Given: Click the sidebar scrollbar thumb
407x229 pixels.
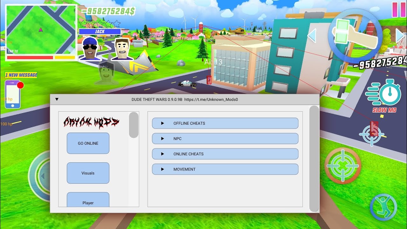Looking at the screenshot, I should tap(134, 125).
